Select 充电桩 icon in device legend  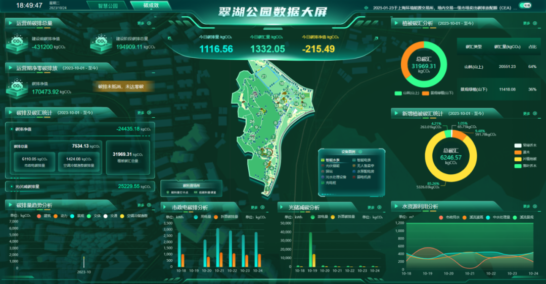tap(323, 182)
